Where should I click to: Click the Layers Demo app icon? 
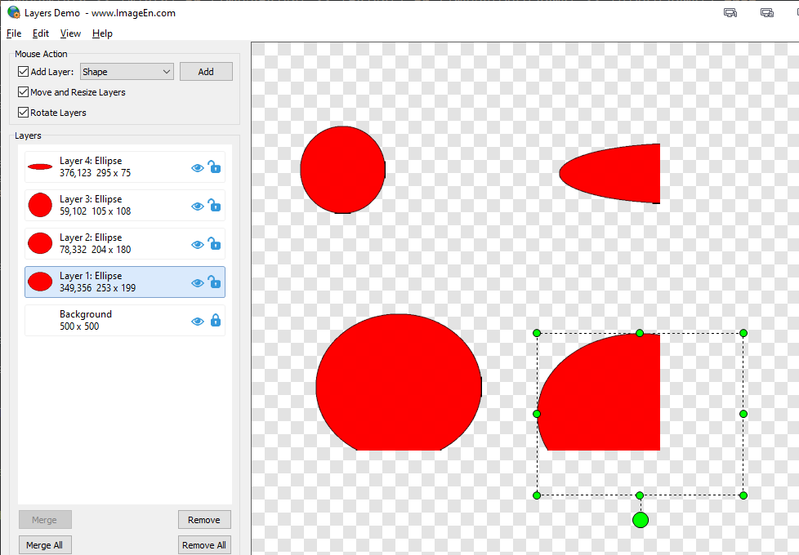click(x=14, y=13)
